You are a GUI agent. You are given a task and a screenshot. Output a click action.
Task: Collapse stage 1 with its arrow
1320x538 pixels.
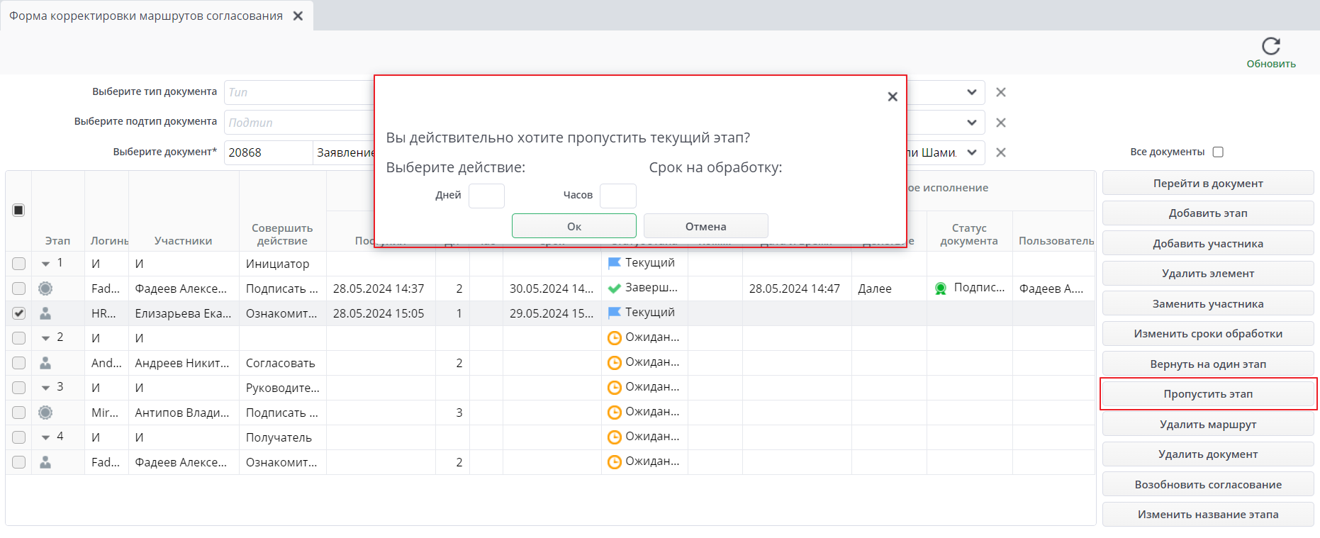[45, 264]
